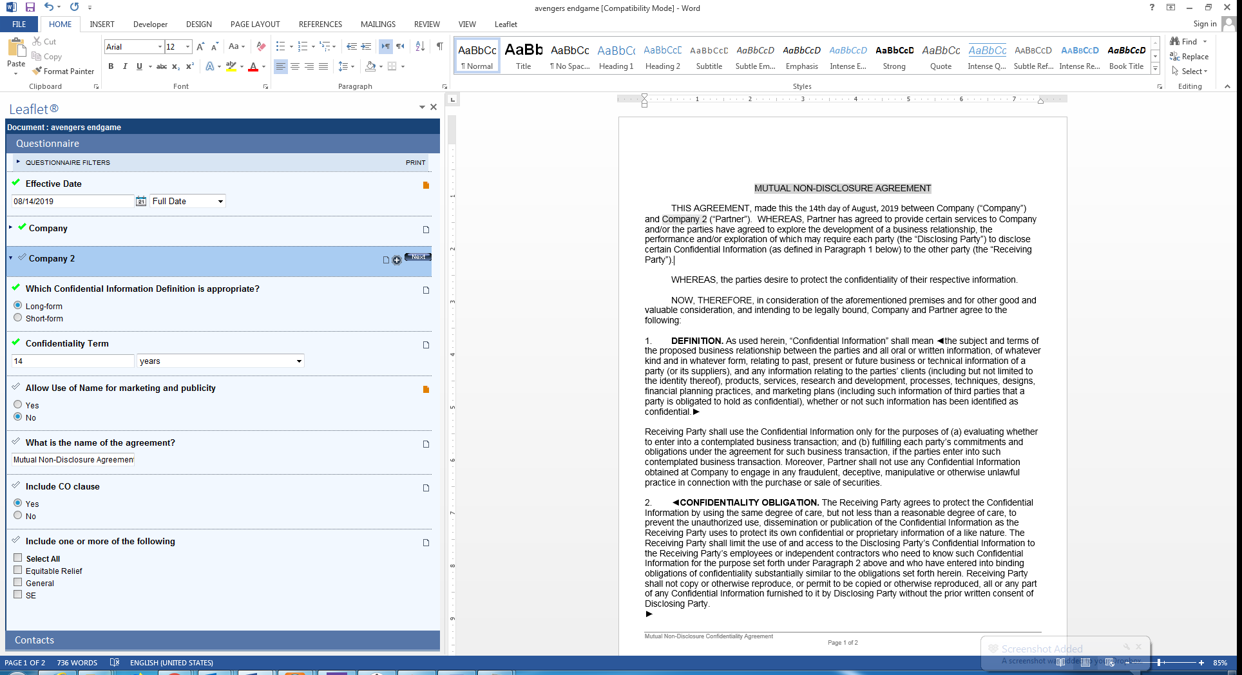Select Yes for Include CO clause

pos(18,503)
